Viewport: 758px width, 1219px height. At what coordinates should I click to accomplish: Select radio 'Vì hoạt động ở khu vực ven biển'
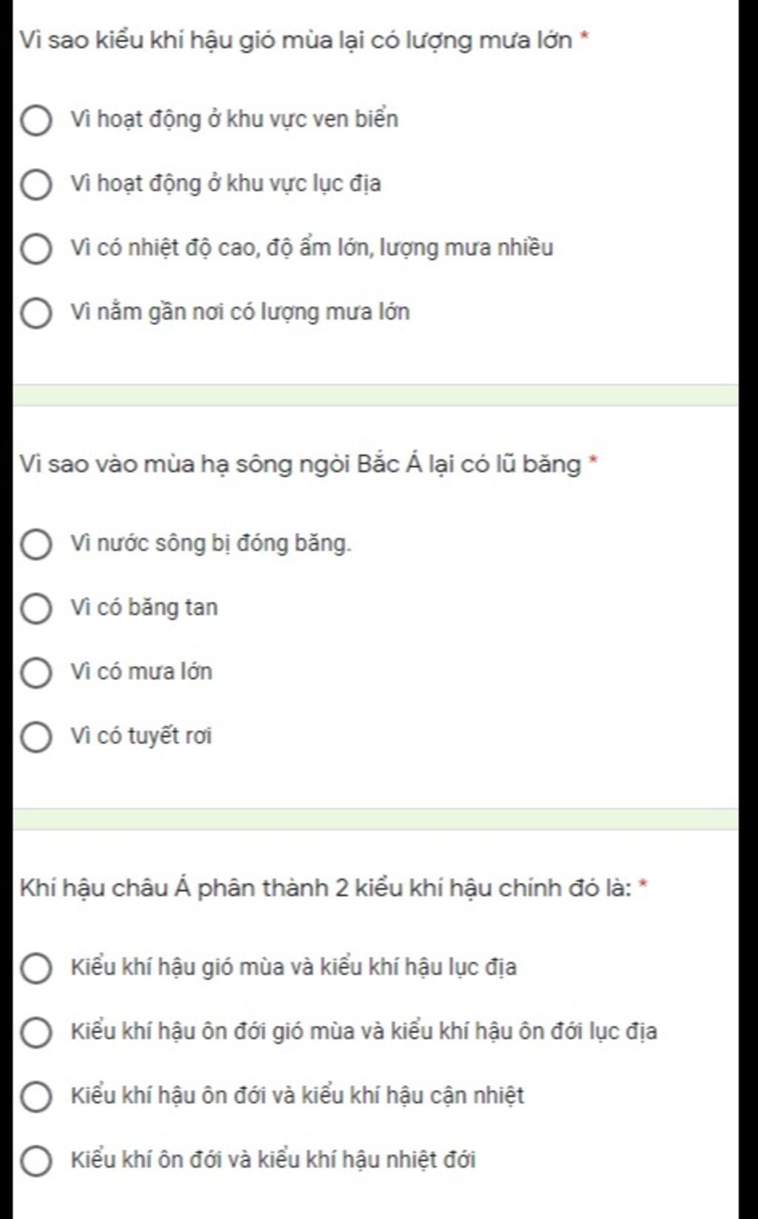tap(36, 120)
